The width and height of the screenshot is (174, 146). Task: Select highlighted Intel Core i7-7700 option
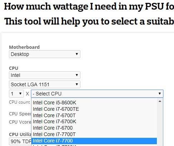coord(94,141)
